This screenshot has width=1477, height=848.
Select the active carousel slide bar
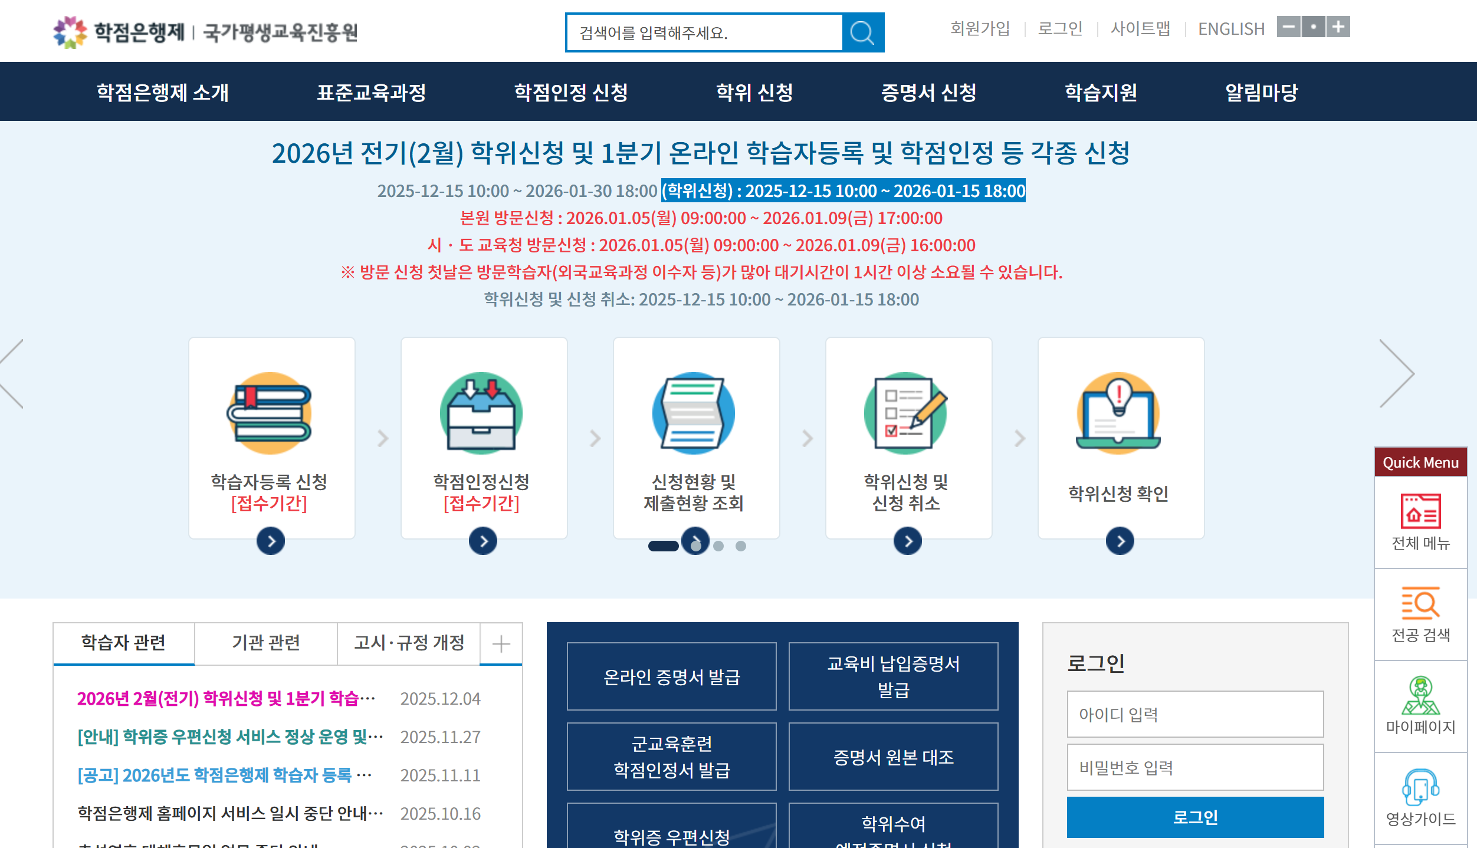point(663,546)
